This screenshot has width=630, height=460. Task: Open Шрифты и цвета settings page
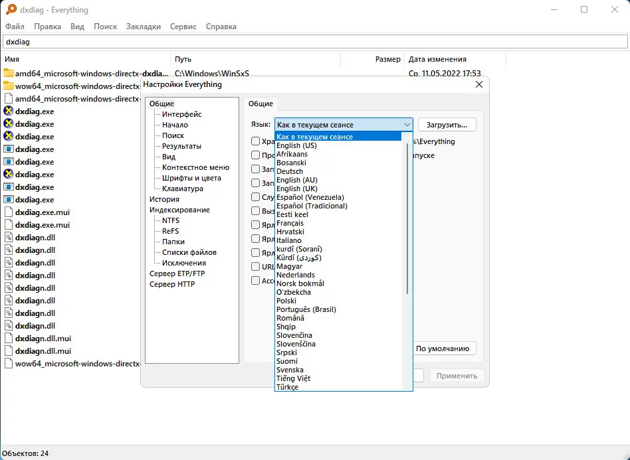(x=191, y=178)
